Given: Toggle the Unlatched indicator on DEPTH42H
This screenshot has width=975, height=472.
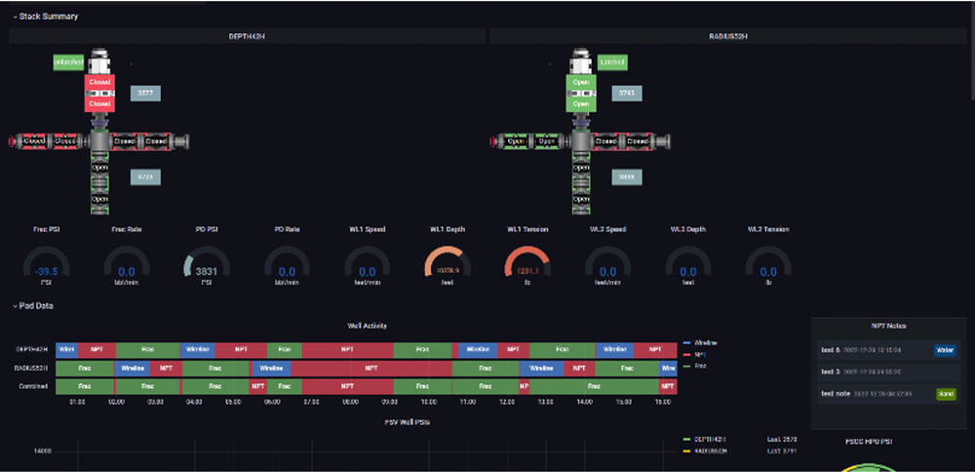Looking at the screenshot, I should pyautogui.click(x=68, y=62).
